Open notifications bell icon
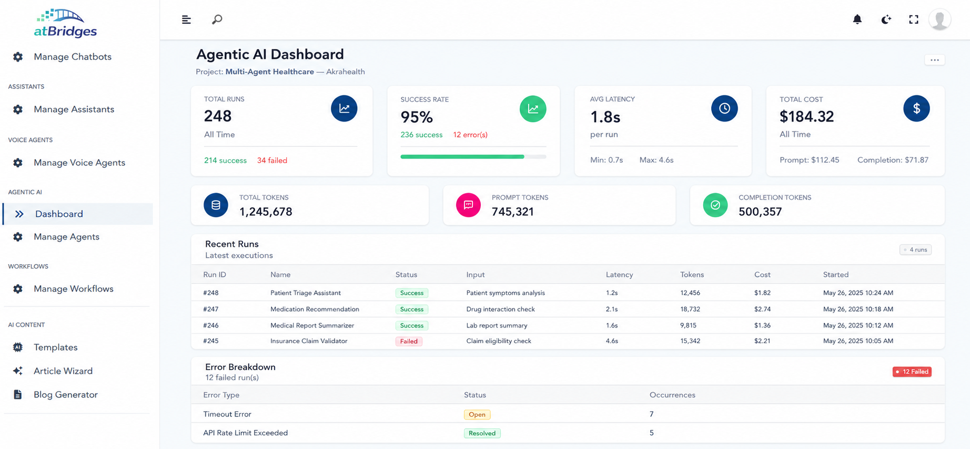 pyautogui.click(x=857, y=19)
